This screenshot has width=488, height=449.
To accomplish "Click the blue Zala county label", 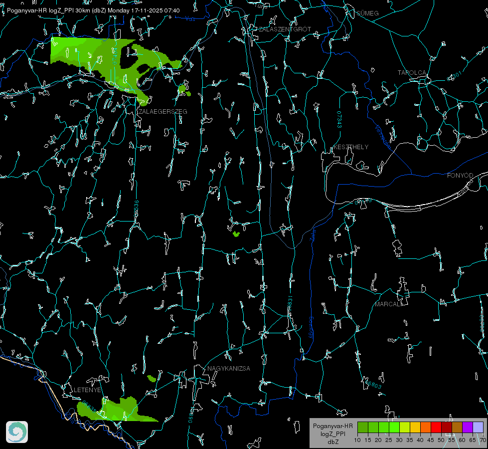I will coord(313,234).
